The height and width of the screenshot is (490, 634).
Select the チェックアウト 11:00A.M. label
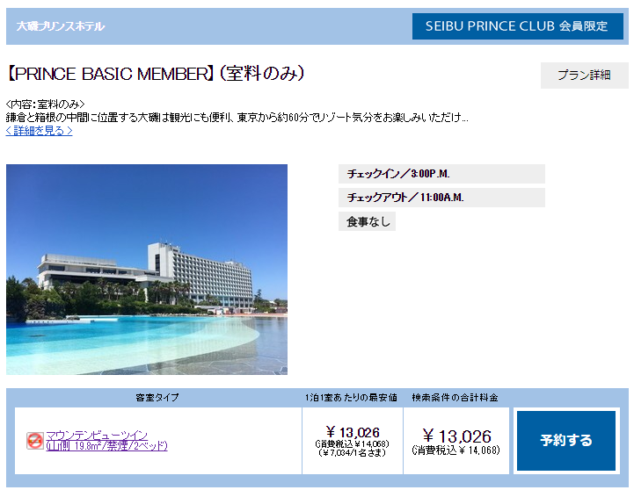pos(441,198)
